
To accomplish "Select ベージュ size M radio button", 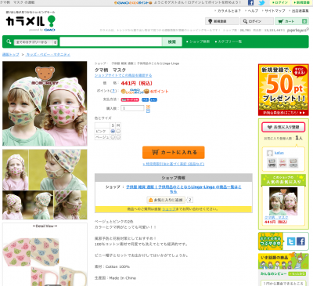I will (118, 137).
